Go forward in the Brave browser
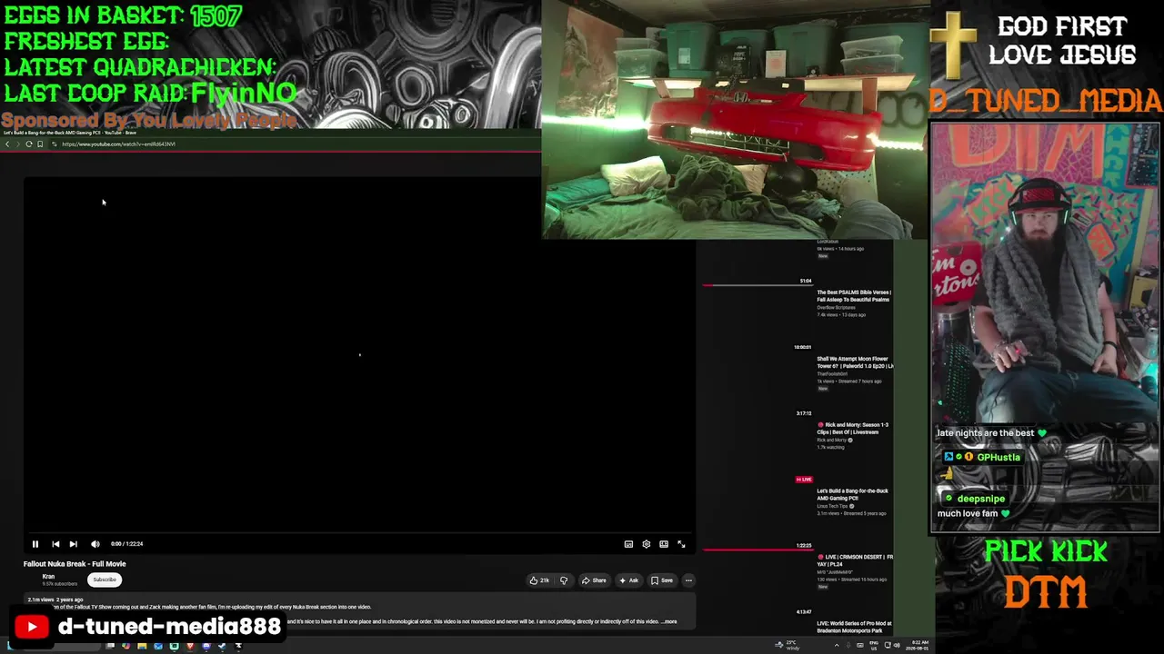Screen dimensions: 1164x654 pos(18,144)
